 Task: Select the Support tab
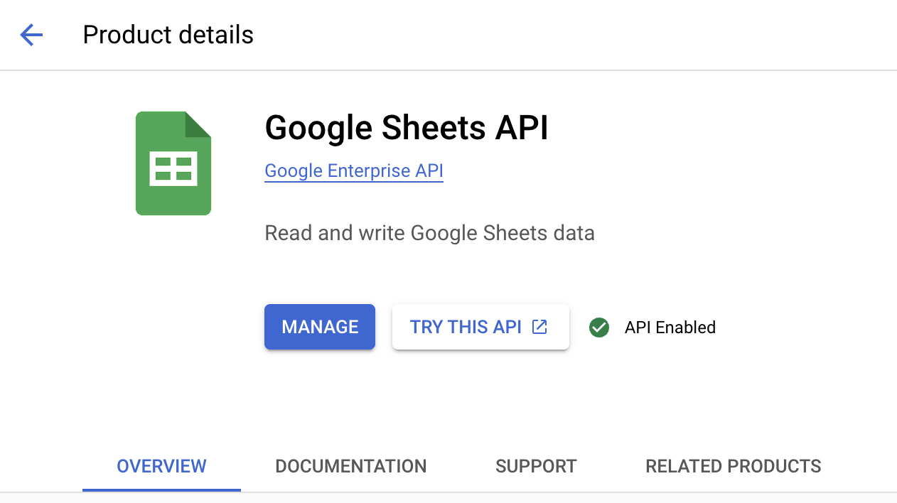point(536,466)
